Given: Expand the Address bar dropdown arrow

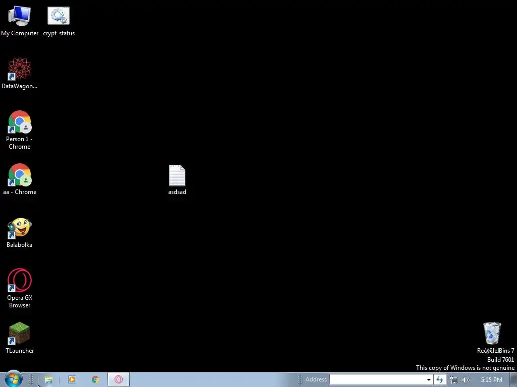Looking at the screenshot, I should click(x=429, y=380).
